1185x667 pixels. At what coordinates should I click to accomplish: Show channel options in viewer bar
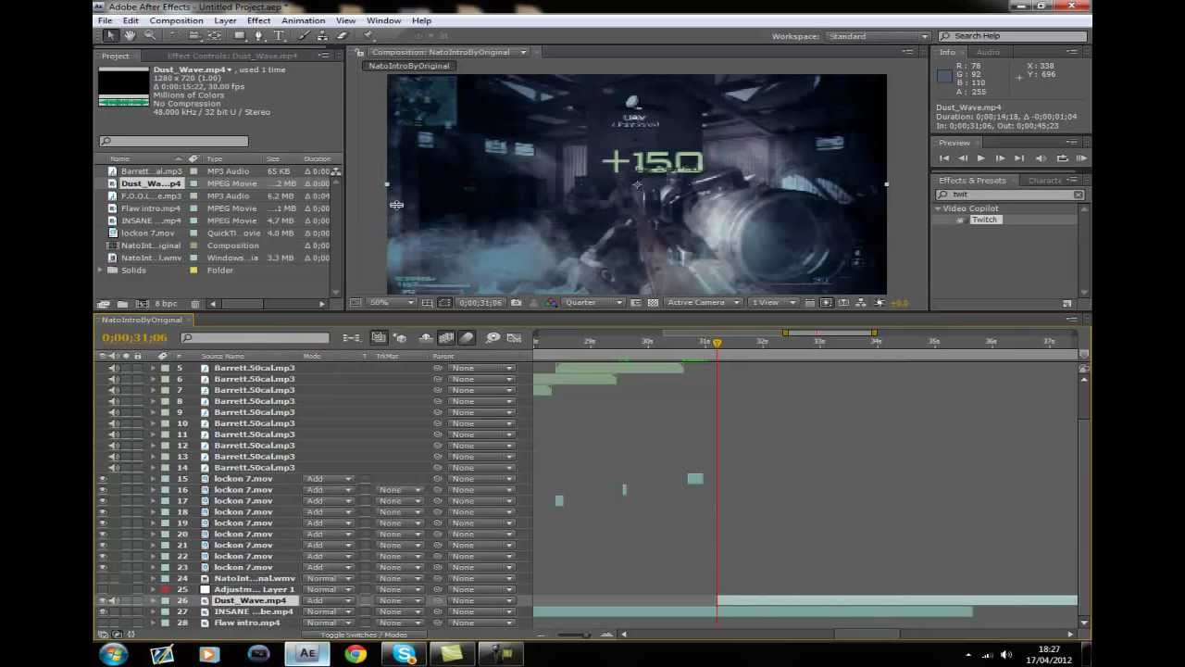pos(552,303)
